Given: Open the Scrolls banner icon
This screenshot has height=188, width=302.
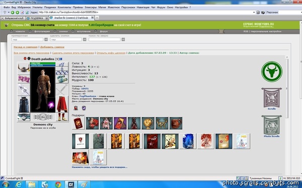Looking at the screenshot, I should click(272, 98).
